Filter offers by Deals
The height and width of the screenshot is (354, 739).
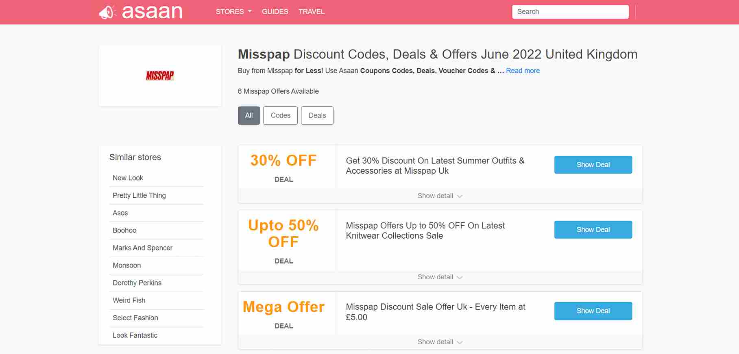click(x=317, y=116)
